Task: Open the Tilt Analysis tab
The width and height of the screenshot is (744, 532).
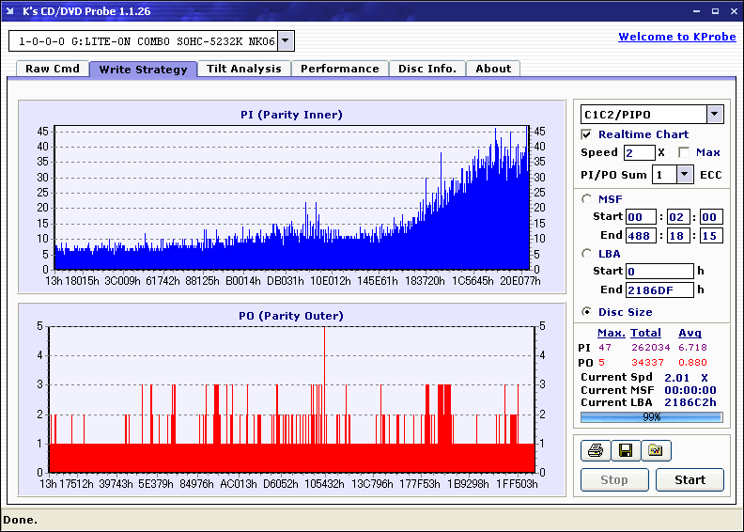Action: click(244, 69)
